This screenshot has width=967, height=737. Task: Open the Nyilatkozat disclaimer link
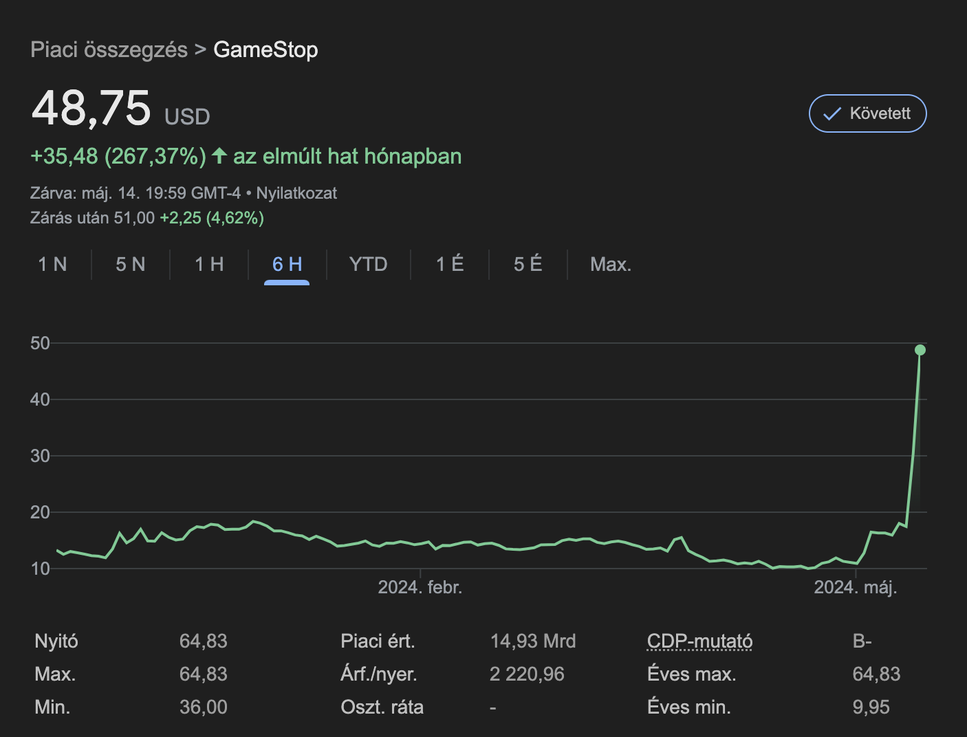click(296, 193)
